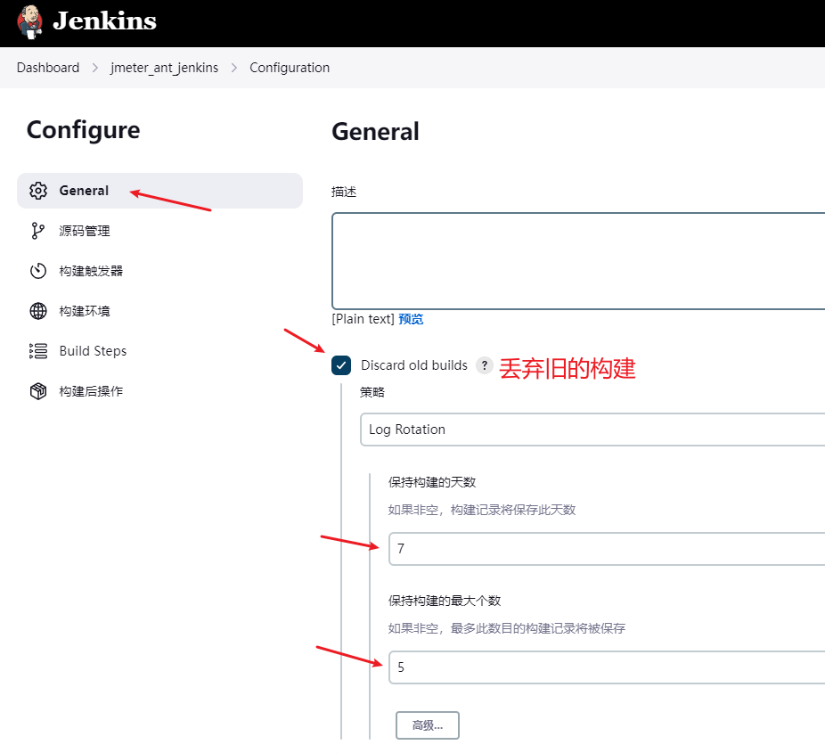Expand chevron after jmeter_ant_jenkins breadcrumb
The width and height of the screenshot is (825, 753).
coord(234,68)
